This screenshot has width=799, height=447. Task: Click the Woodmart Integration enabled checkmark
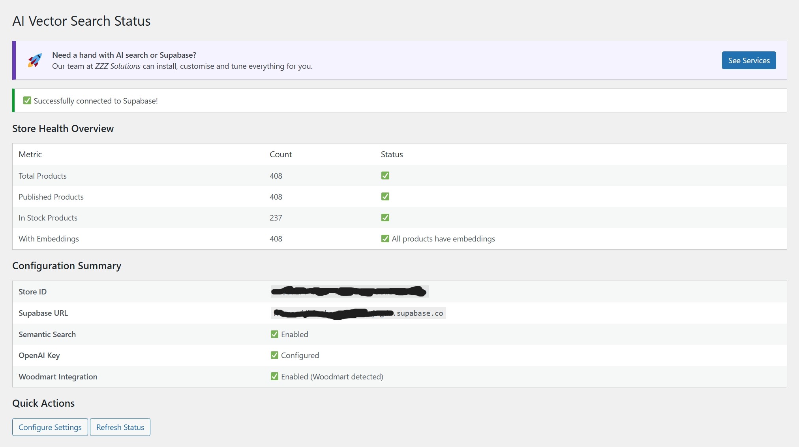point(274,377)
